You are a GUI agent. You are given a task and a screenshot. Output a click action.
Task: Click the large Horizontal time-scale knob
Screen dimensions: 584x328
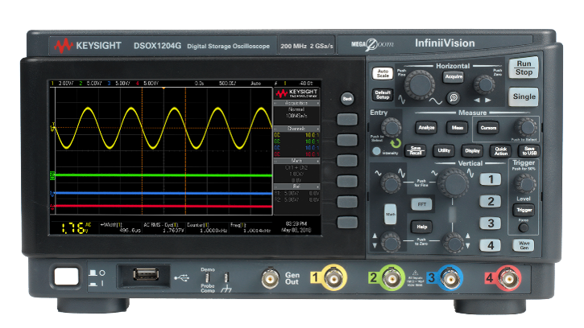coord(420,84)
